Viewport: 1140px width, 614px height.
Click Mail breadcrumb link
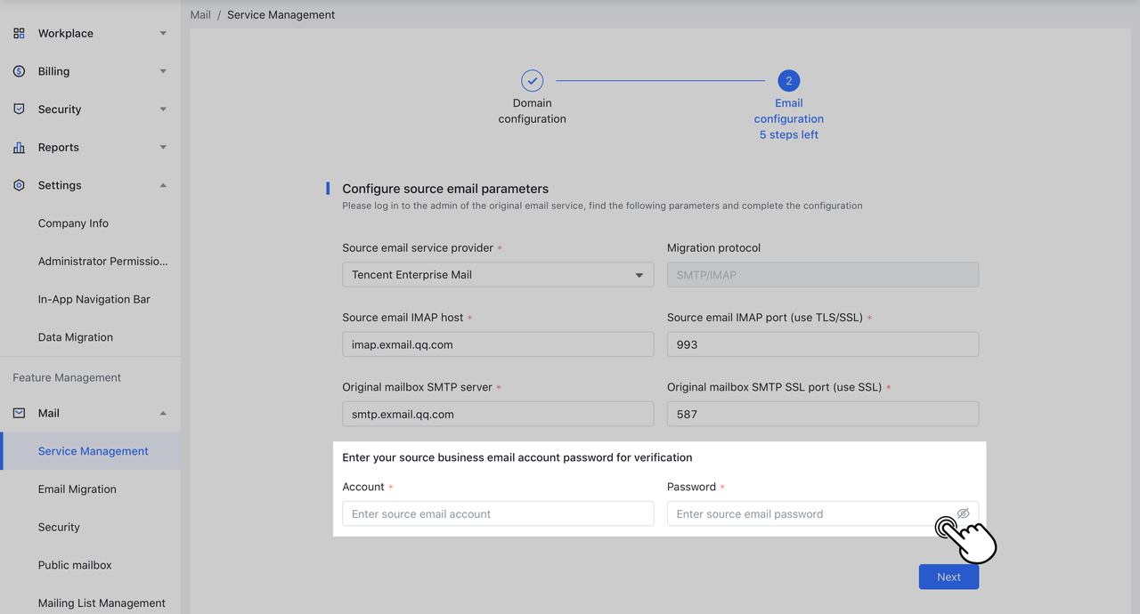[200, 15]
